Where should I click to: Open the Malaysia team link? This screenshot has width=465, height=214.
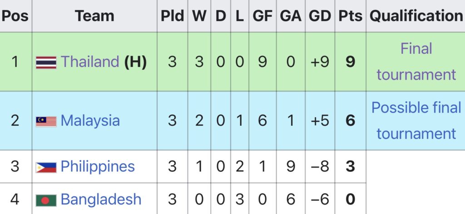tap(90, 121)
